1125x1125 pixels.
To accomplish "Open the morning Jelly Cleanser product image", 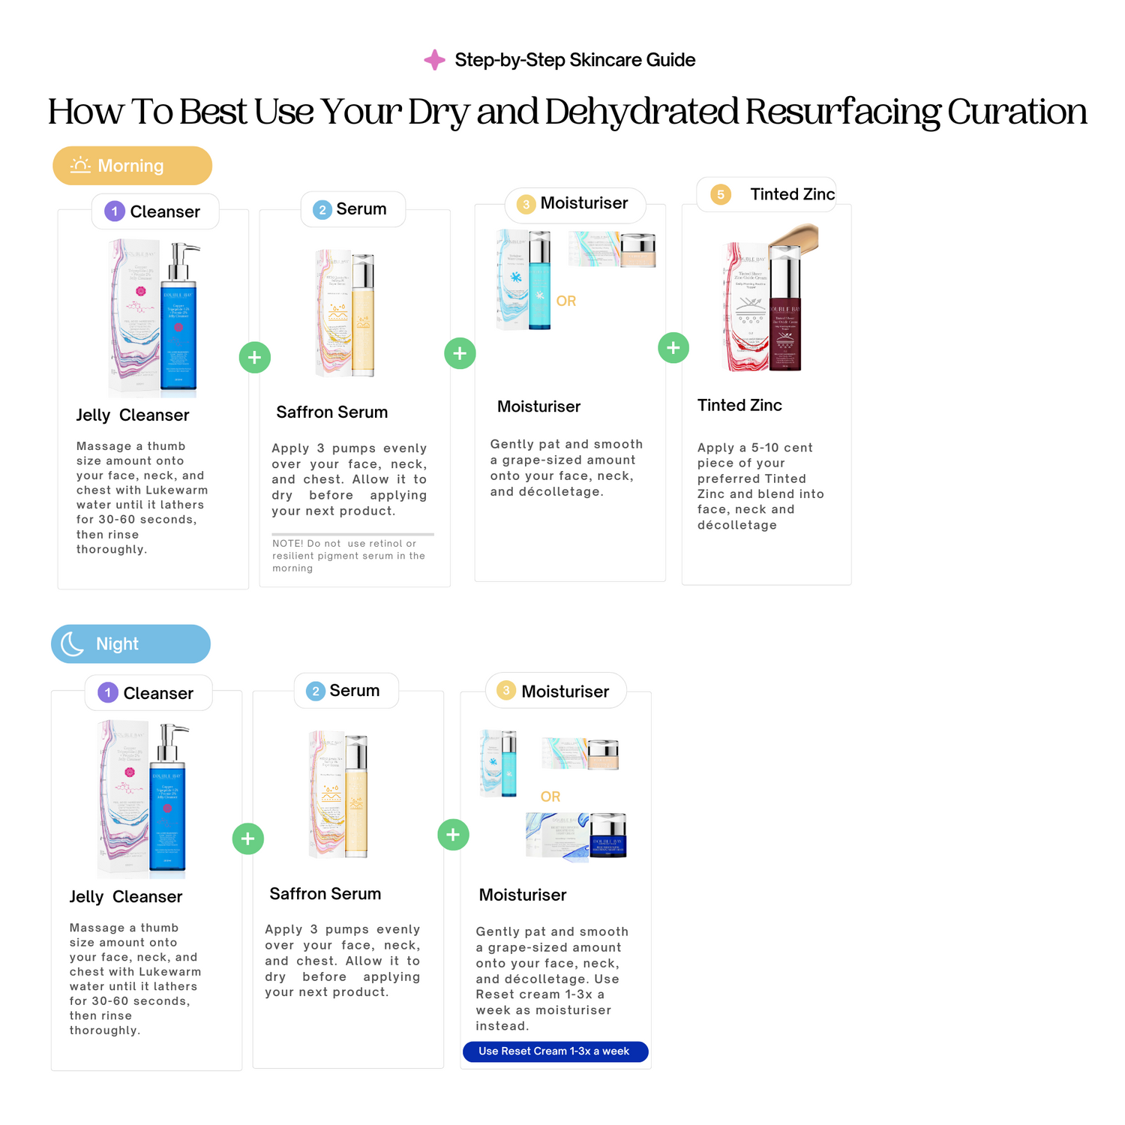I will 154,316.
